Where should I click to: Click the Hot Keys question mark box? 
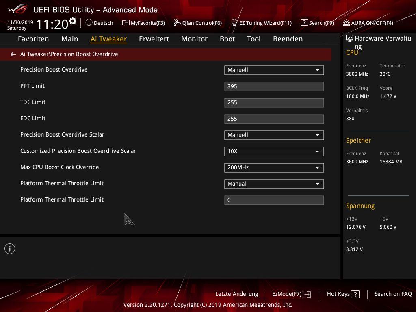[x=355, y=294]
